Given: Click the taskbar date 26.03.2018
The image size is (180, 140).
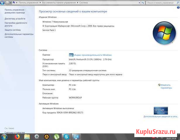Looking at the screenshot, I should [171, 139].
